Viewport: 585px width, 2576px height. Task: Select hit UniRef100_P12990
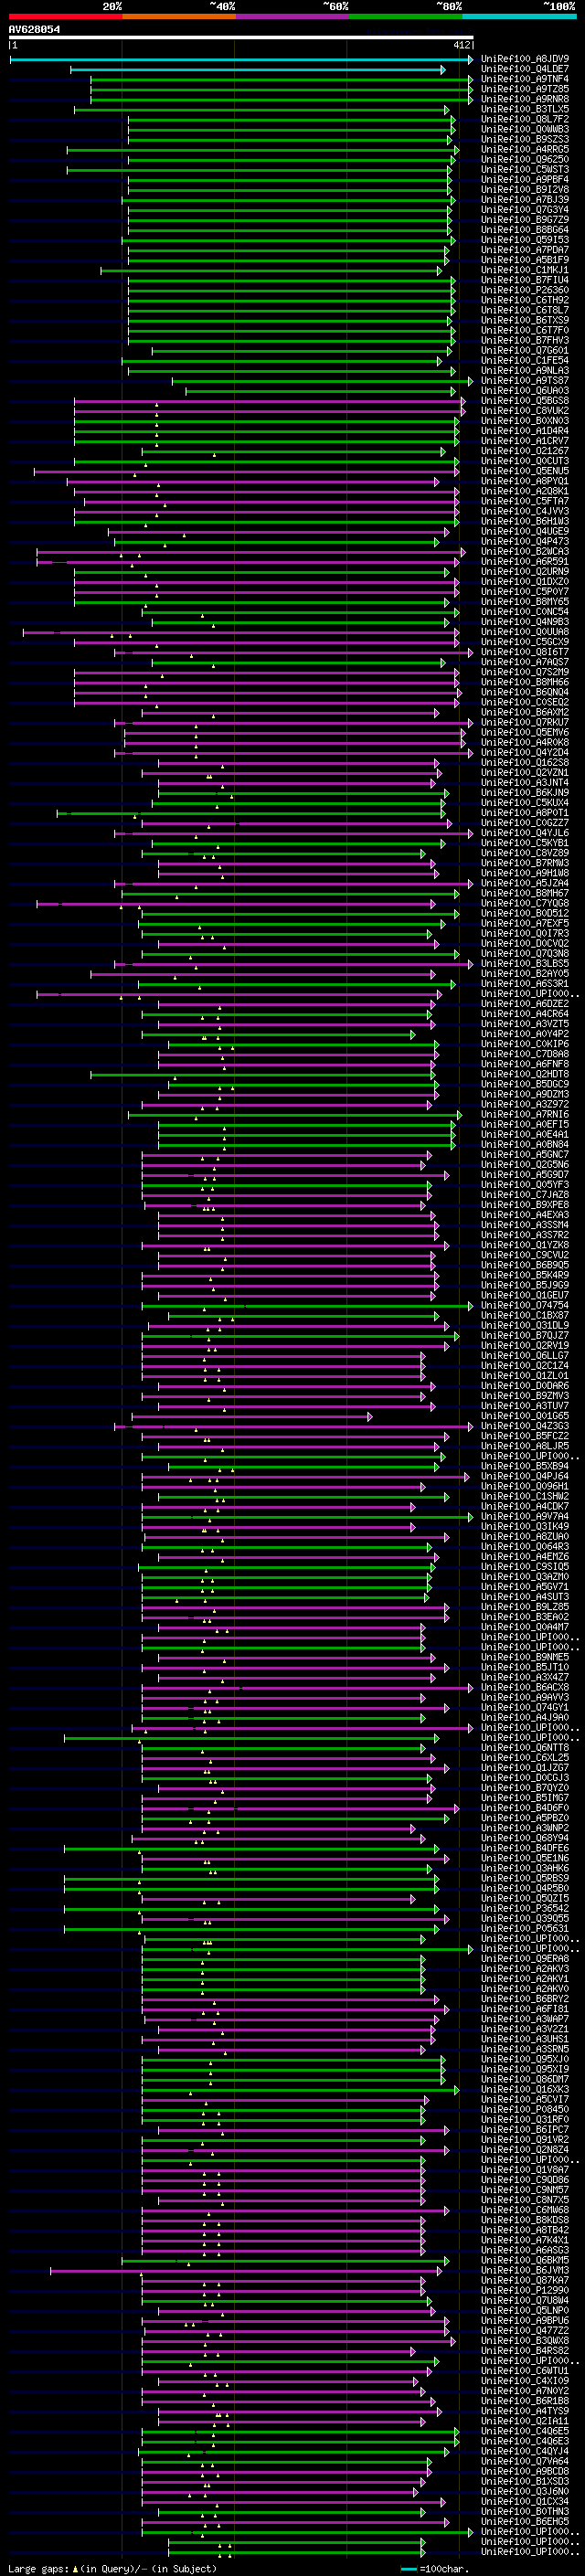pyautogui.click(x=525, y=2290)
